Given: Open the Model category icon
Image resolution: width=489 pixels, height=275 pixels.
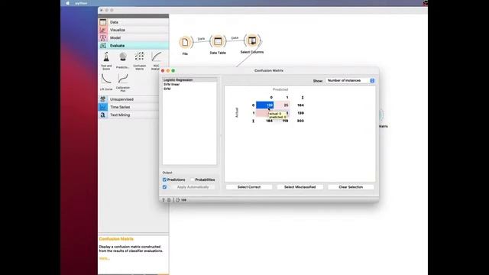Looking at the screenshot, I should [103, 37].
